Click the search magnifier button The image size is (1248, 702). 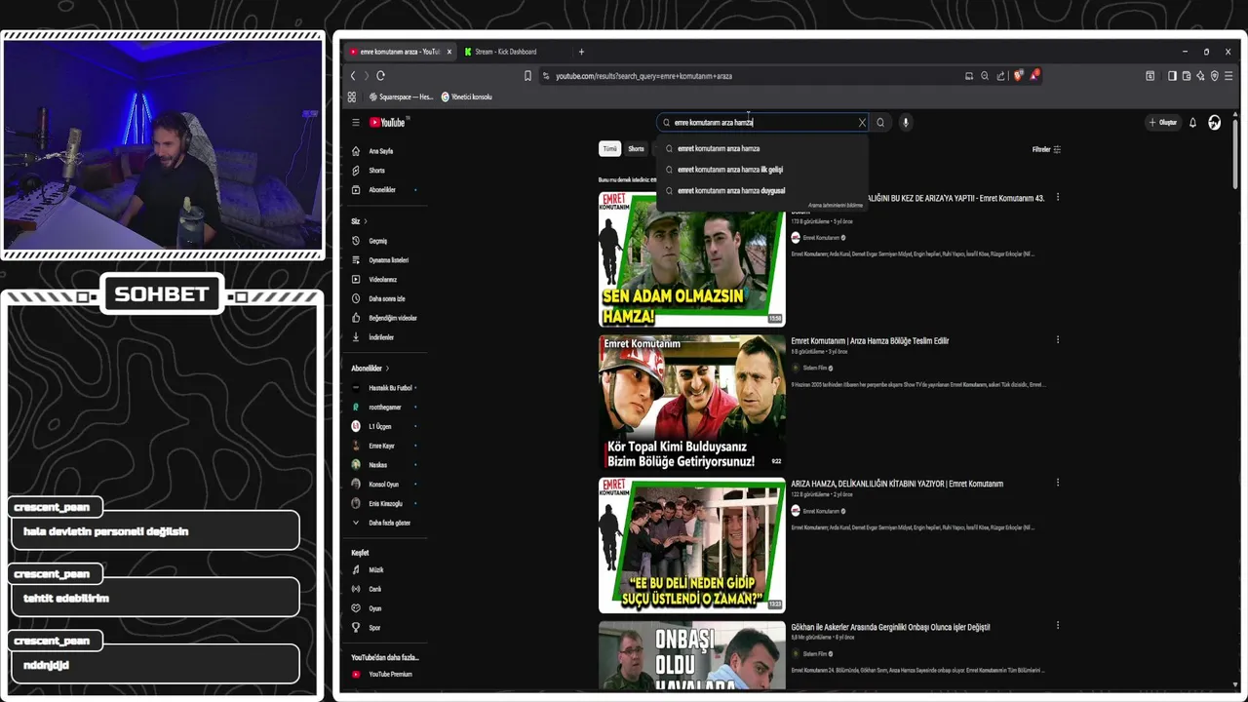tap(880, 123)
